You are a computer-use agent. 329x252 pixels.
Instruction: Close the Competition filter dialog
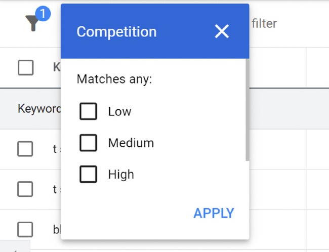click(222, 31)
